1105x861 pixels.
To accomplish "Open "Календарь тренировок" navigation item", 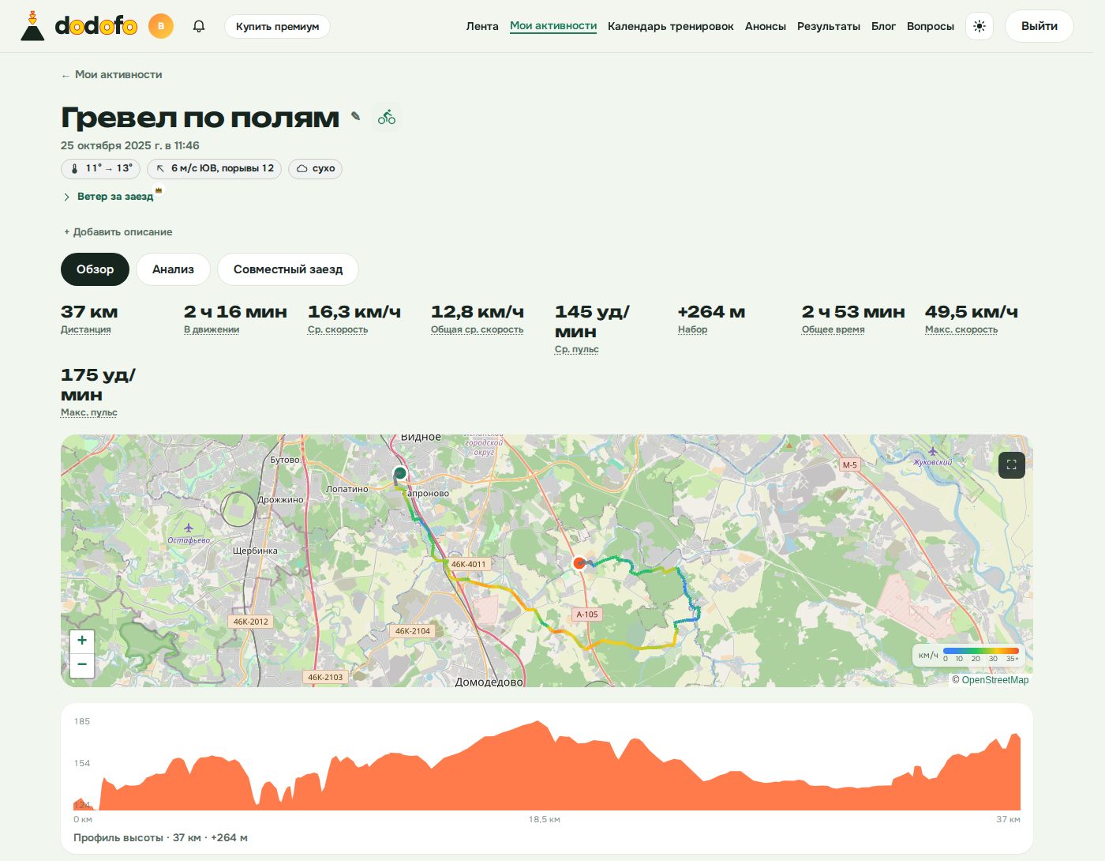I will tap(671, 26).
